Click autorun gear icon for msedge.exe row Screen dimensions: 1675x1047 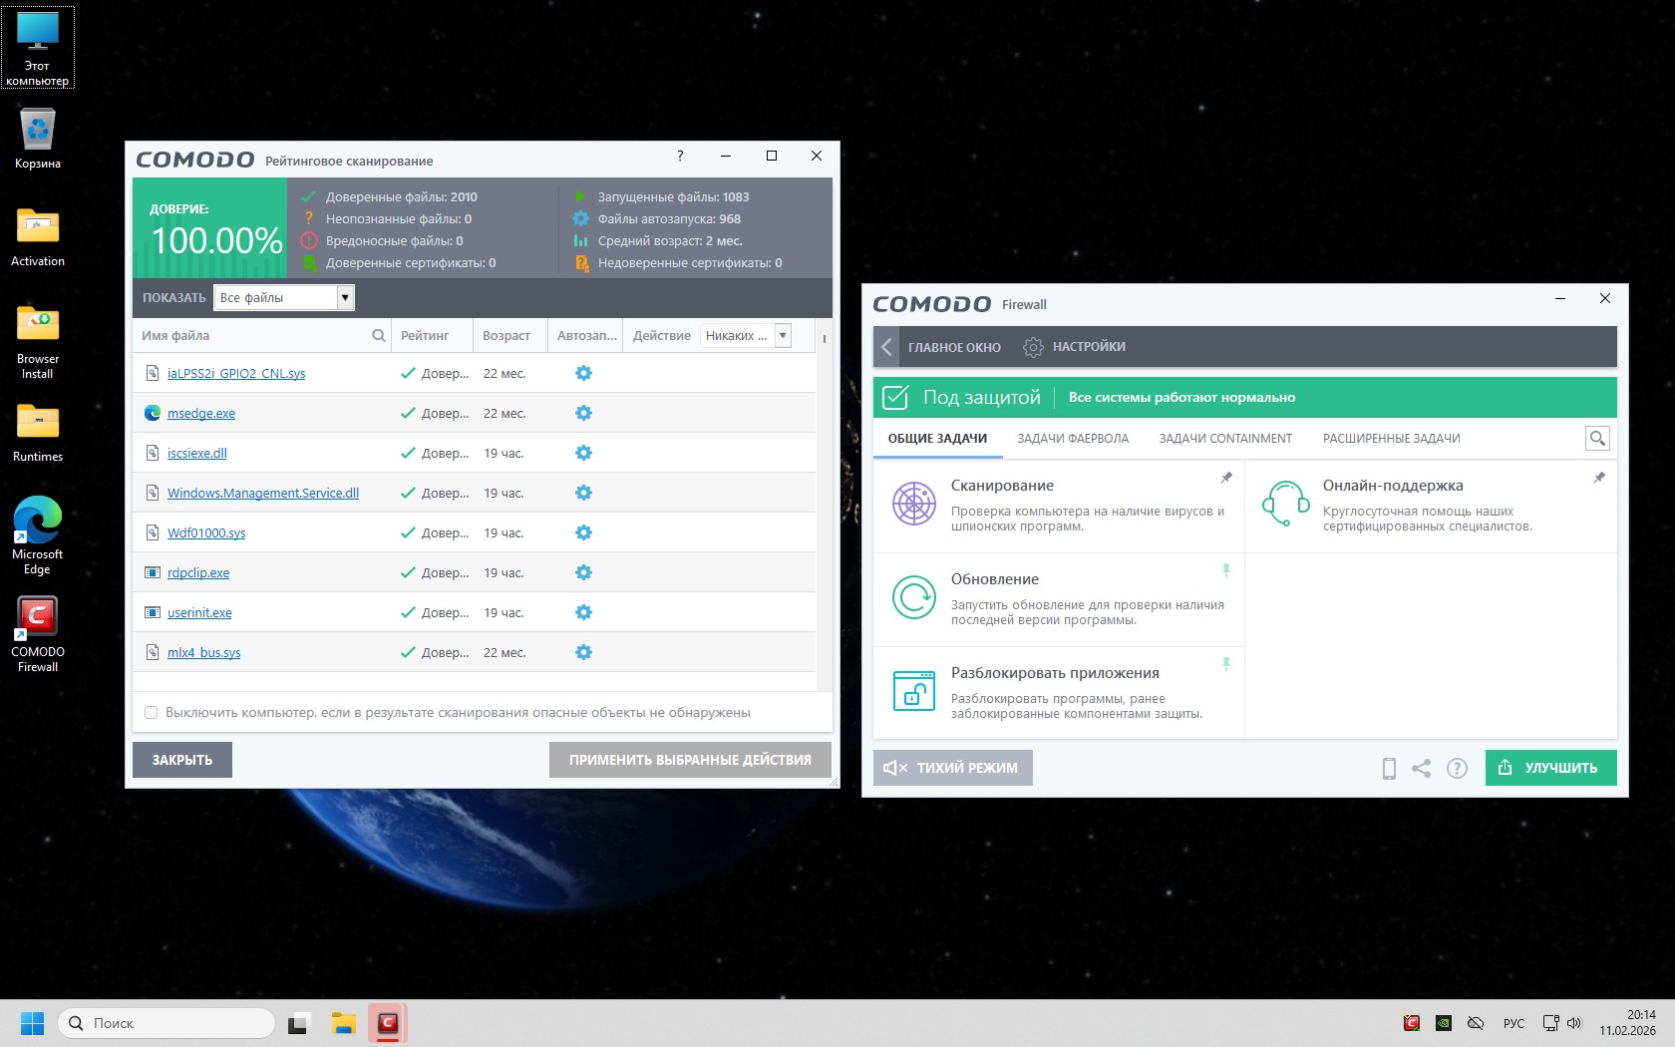pyautogui.click(x=583, y=413)
